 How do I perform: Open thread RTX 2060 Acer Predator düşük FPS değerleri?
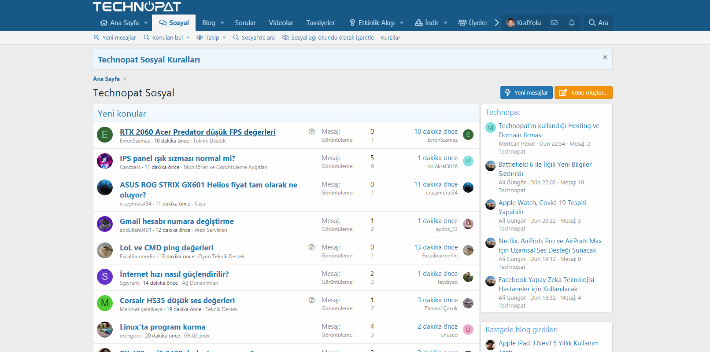198,132
